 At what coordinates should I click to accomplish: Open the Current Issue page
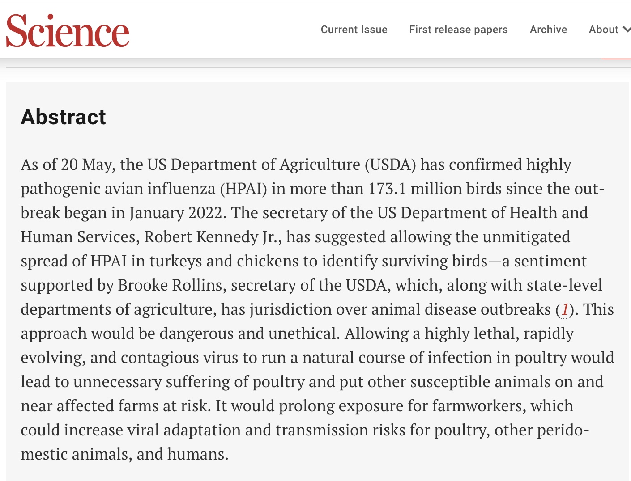[354, 30]
